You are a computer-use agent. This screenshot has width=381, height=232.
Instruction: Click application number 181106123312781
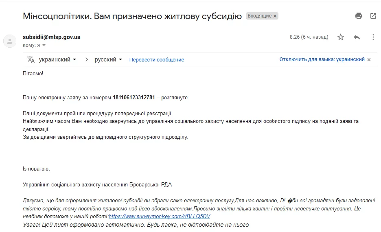pyautogui.click(x=134, y=98)
